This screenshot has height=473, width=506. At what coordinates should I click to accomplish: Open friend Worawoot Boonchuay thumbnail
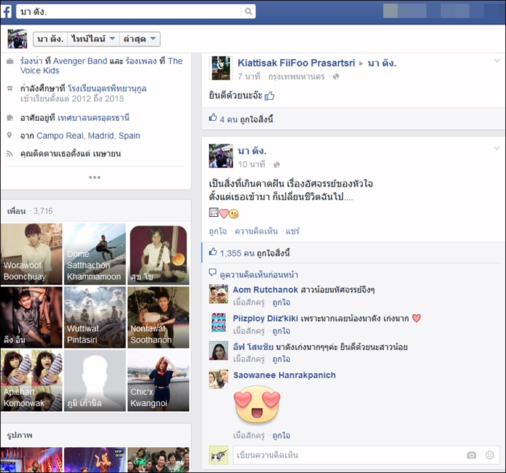pyautogui.click(x=31, y=254)
